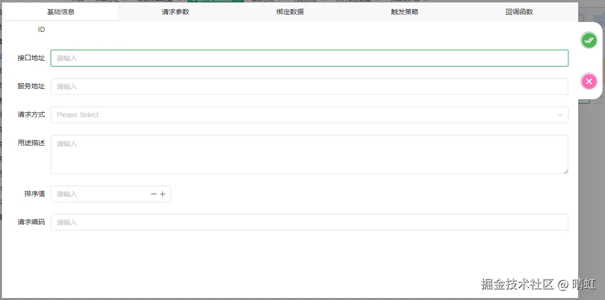
Task: Open the 请求方式 Please Select dropdown
Action: (310, 115)
